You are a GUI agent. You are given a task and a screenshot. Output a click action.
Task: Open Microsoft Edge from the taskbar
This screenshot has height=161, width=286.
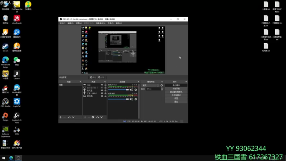[11, 158]
